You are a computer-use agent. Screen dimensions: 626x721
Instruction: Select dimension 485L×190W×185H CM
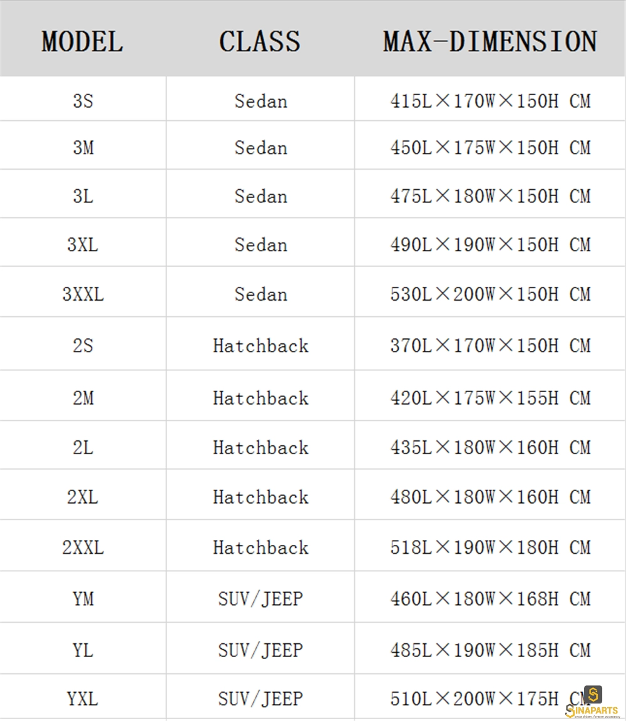tap(490, 651)
